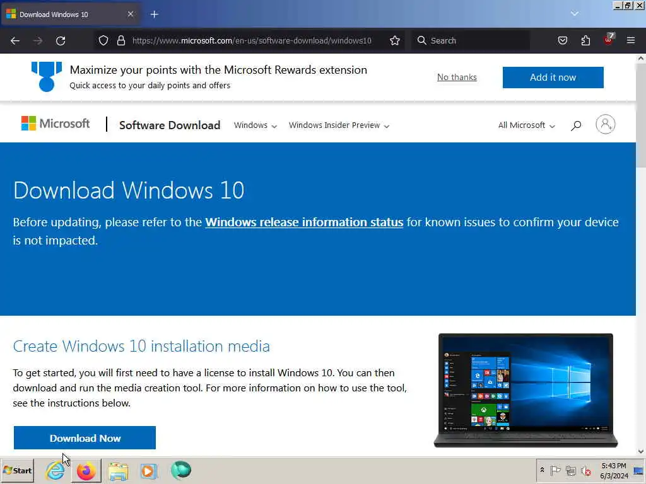Screen dimensions: 646x484
Task: Click the red extension icon with badge 7
Action: tap(609, 40)
